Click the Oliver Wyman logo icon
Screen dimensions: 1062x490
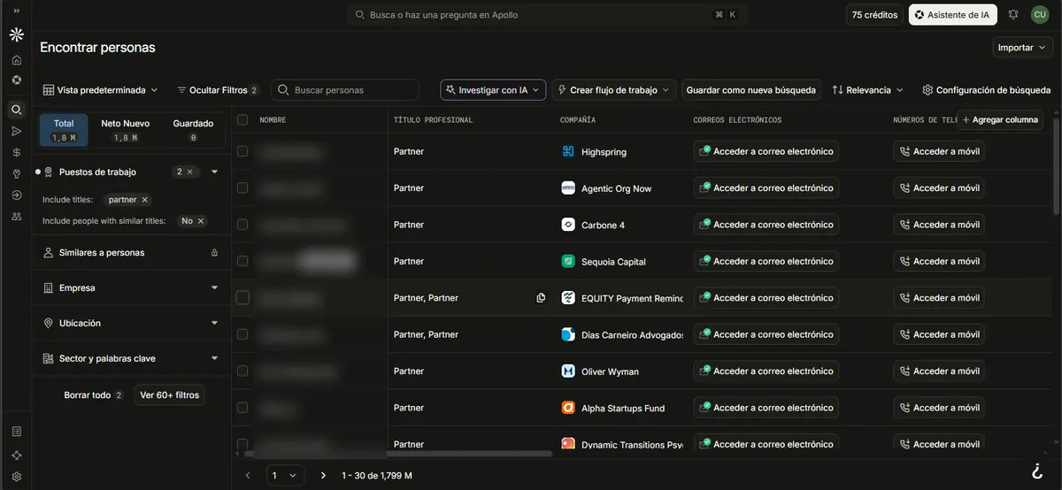tap(568, 371)
